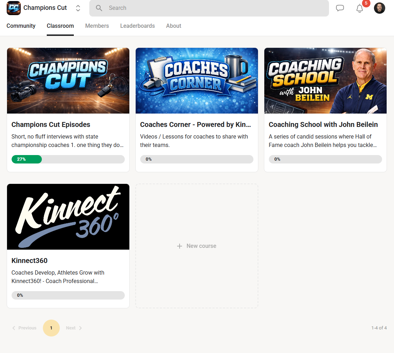Open the chat messages icon
The image size is (394, 353).
pyautogui.click(x=340, y=8)
